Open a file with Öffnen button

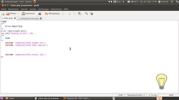point(11,14)
